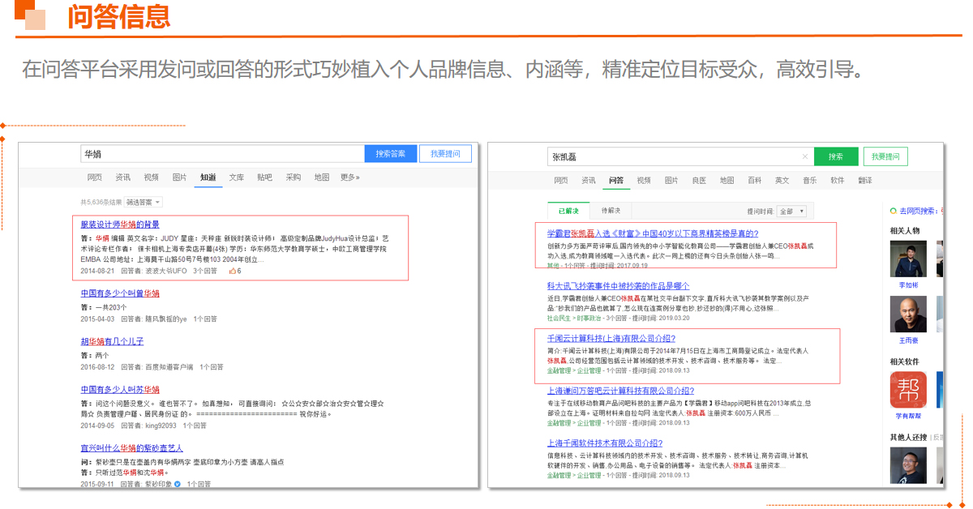This screenshot has width=973, height=509.
Task: Switch to the 待解决 tab
Action: click(611, 211)
